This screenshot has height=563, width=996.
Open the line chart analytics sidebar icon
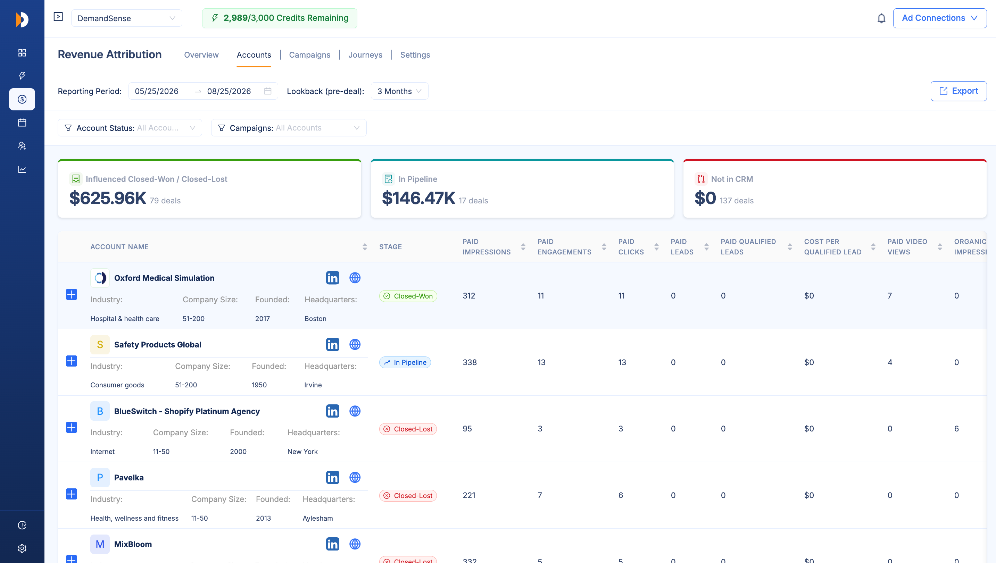22,169
